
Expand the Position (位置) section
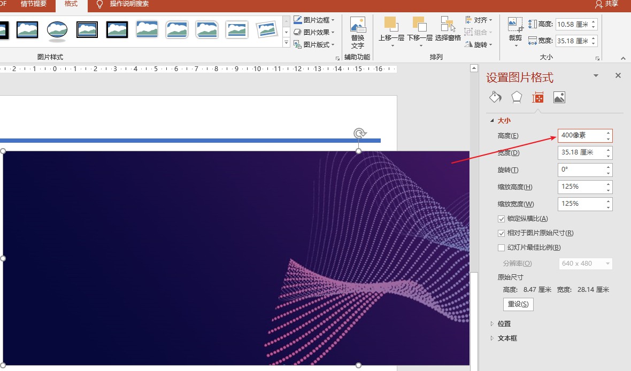(504, 323)
